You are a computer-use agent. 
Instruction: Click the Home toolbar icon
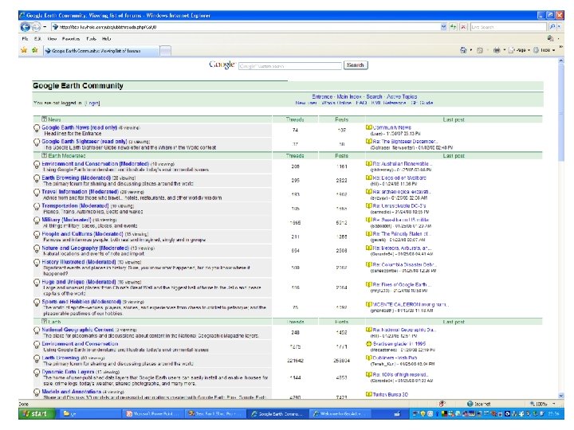pyautogui.click(x=464, y=50)
